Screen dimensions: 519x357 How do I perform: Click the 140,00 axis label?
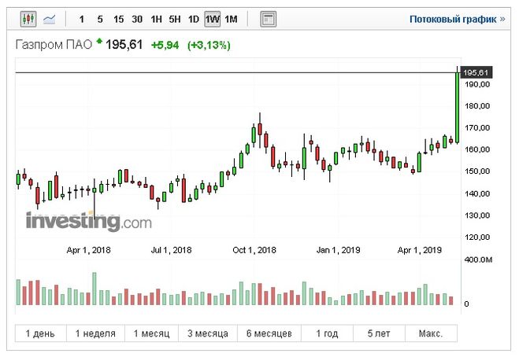click(x=477, y=193)
